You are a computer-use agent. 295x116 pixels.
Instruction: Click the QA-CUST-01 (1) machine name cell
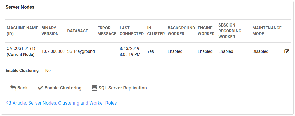pos(20,48)
